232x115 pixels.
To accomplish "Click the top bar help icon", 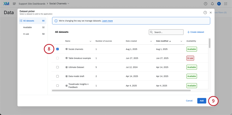I will pyautogui.click(x=206, y=4).
